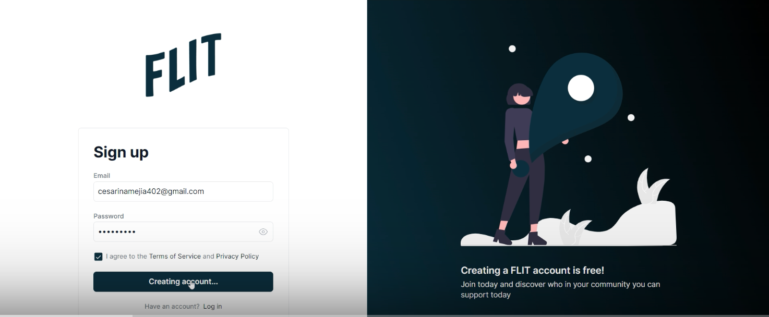Follow the Log in link
This screenshot has height=317, width=769.
(212, 307)
